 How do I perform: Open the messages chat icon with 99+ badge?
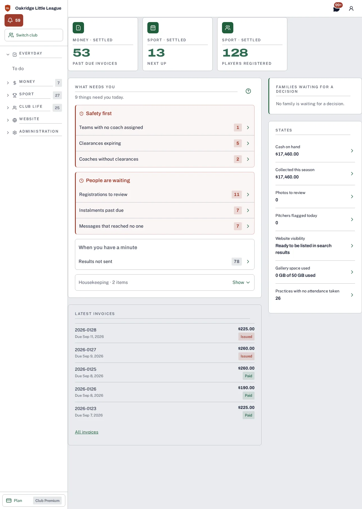click(337, 8)
